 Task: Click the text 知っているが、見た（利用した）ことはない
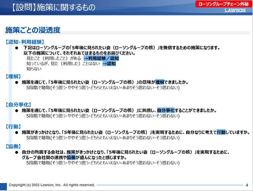(x=63, y=64)
